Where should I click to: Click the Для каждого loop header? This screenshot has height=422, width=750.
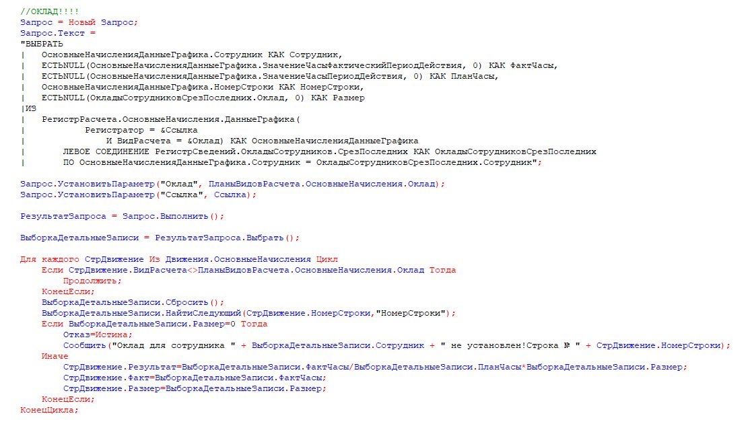click(179, 260)
